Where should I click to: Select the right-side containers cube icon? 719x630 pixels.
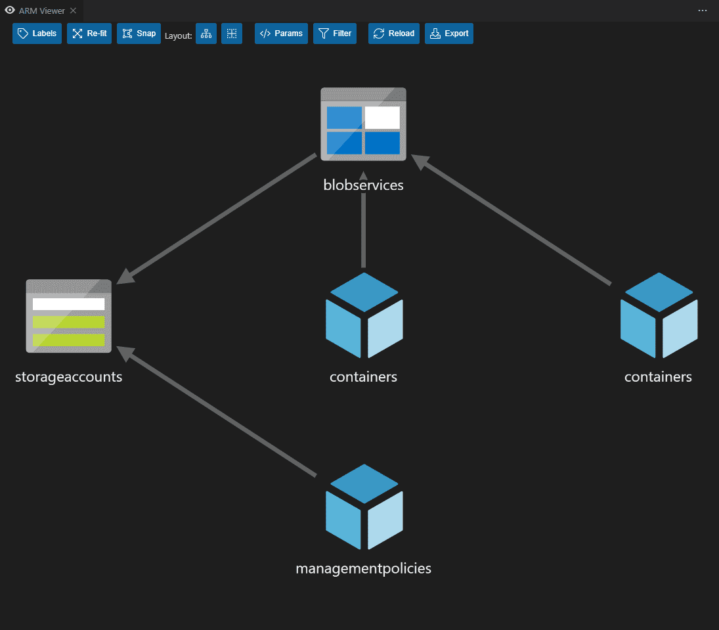pos(659,315)
